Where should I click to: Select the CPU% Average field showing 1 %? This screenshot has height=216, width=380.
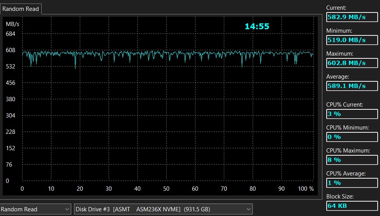pyautogui.click(x=352, y=183)
